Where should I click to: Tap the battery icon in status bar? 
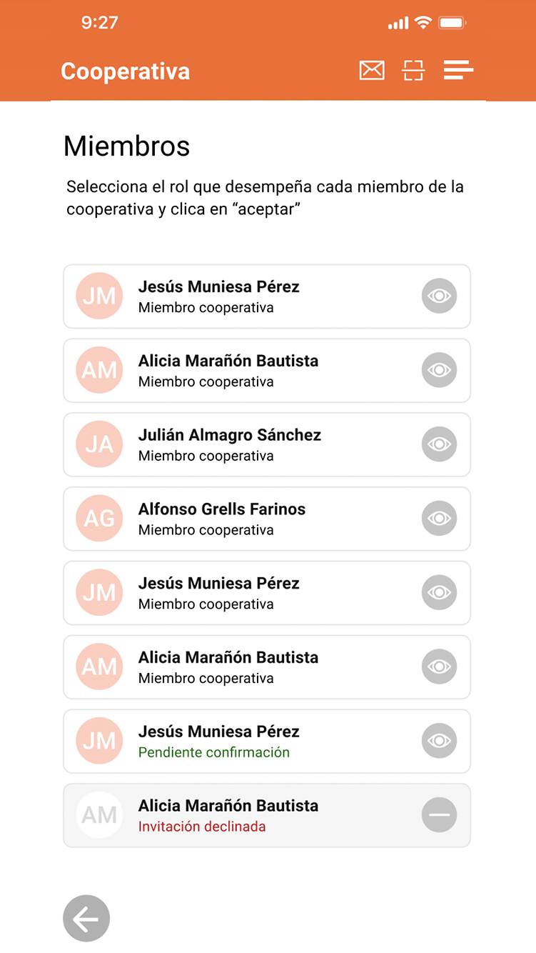[452, 23]
